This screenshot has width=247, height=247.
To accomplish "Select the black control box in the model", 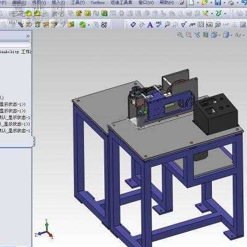I will 216,114.
